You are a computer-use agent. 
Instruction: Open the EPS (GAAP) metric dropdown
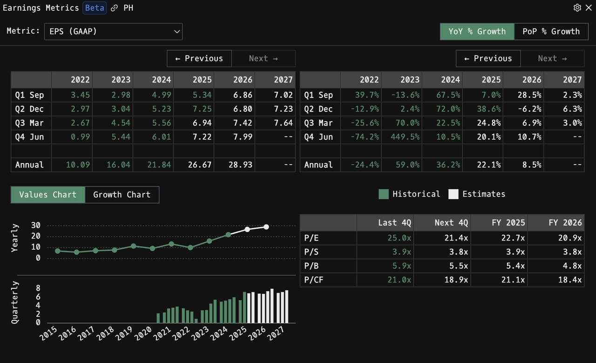click(x=113, y=32)
